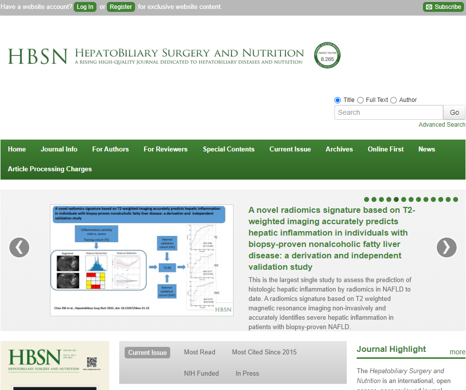Click the QR code on the journal cover
The image size is (466, 390).
tap(92, 362)
